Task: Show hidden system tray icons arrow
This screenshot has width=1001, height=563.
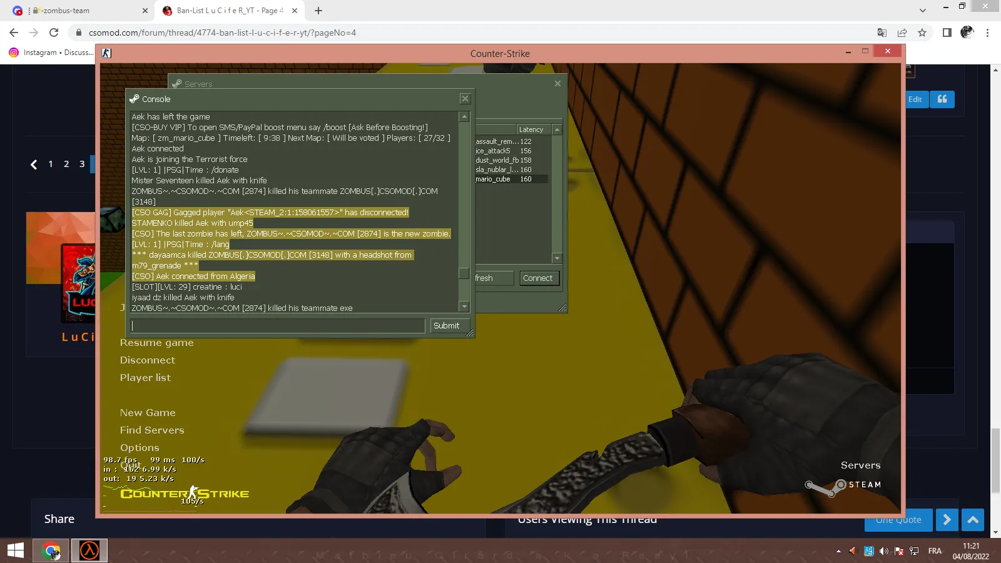Action: point(838,551)
